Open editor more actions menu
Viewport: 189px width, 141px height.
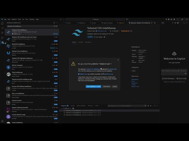tap(157, 23)
